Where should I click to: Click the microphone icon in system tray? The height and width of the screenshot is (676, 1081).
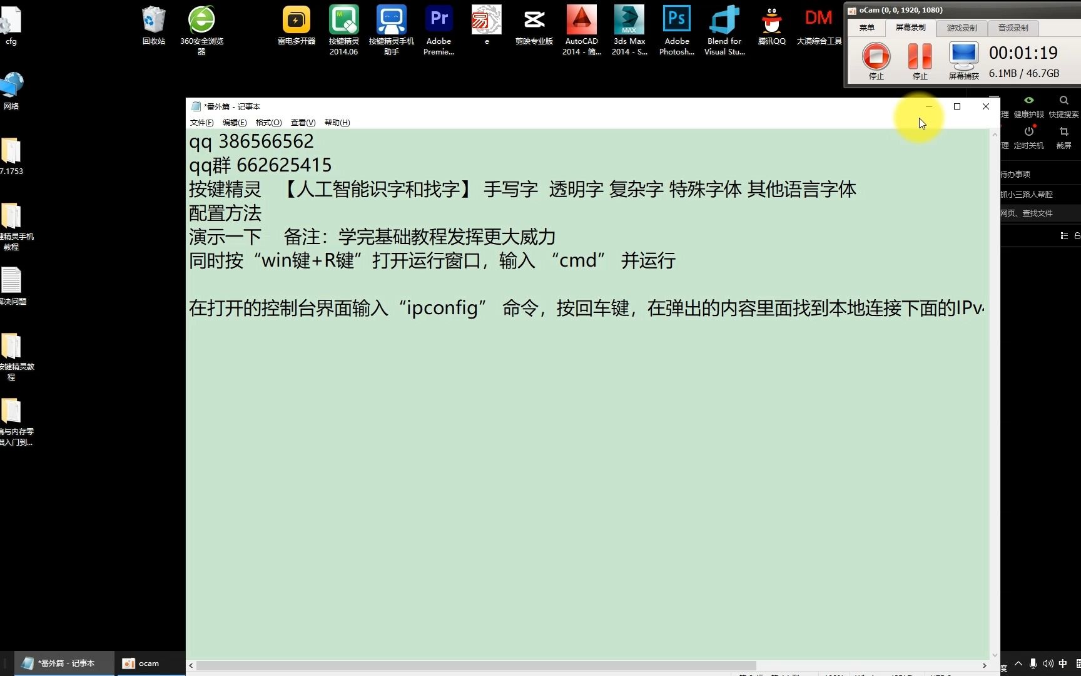coord(1033,663)
